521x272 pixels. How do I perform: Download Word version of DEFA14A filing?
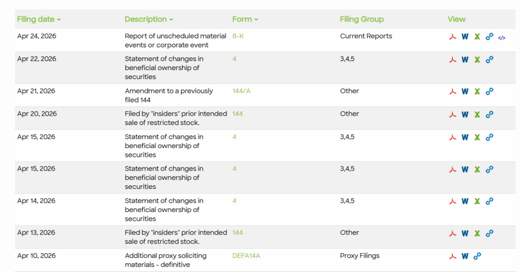(465, 256)
